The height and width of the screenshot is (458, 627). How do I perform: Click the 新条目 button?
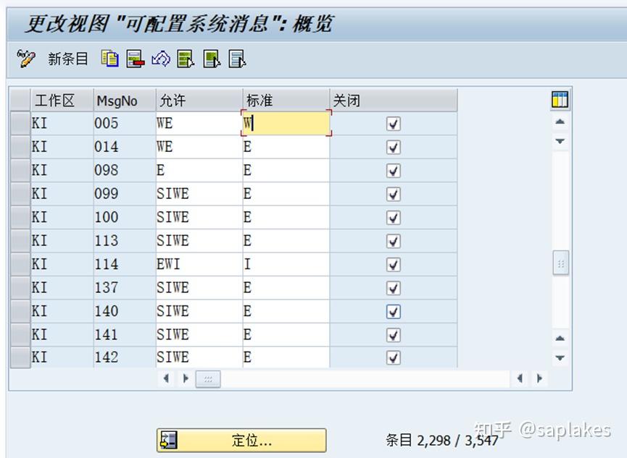pyautogui.click(x=67, y=59)
